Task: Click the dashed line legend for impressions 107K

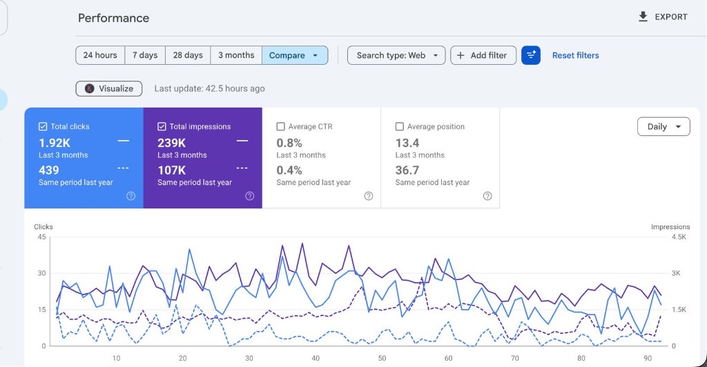Action: point(242,168)
